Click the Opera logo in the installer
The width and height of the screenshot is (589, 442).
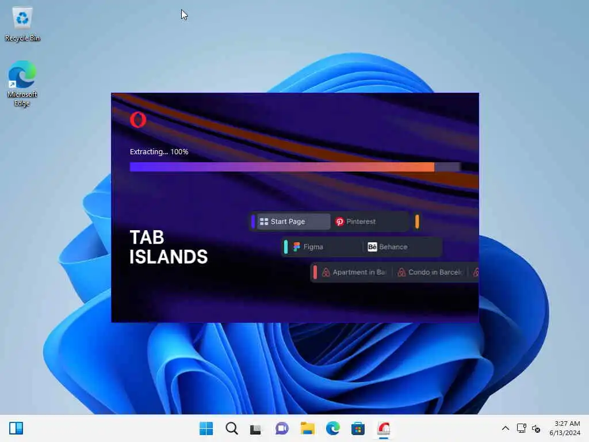[x=138, y=120]
